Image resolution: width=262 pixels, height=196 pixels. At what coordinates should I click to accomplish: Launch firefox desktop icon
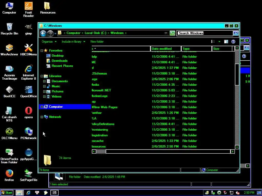(9, 176)
